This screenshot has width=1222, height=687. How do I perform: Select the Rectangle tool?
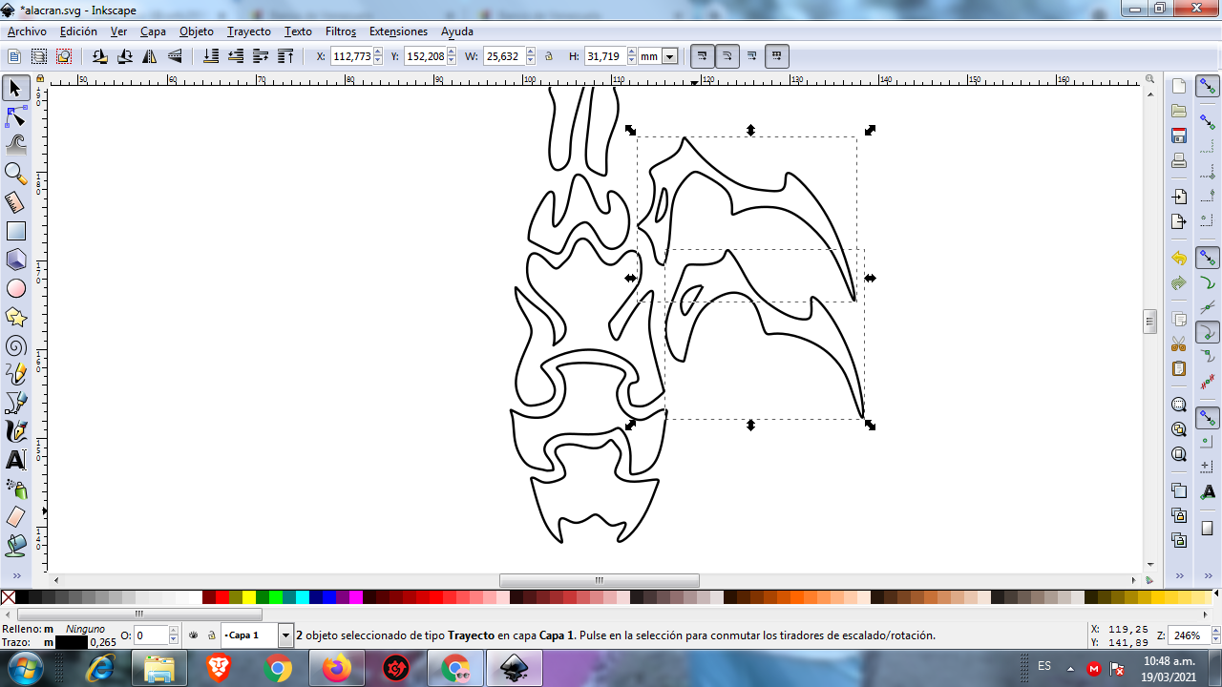coord(15,231)
